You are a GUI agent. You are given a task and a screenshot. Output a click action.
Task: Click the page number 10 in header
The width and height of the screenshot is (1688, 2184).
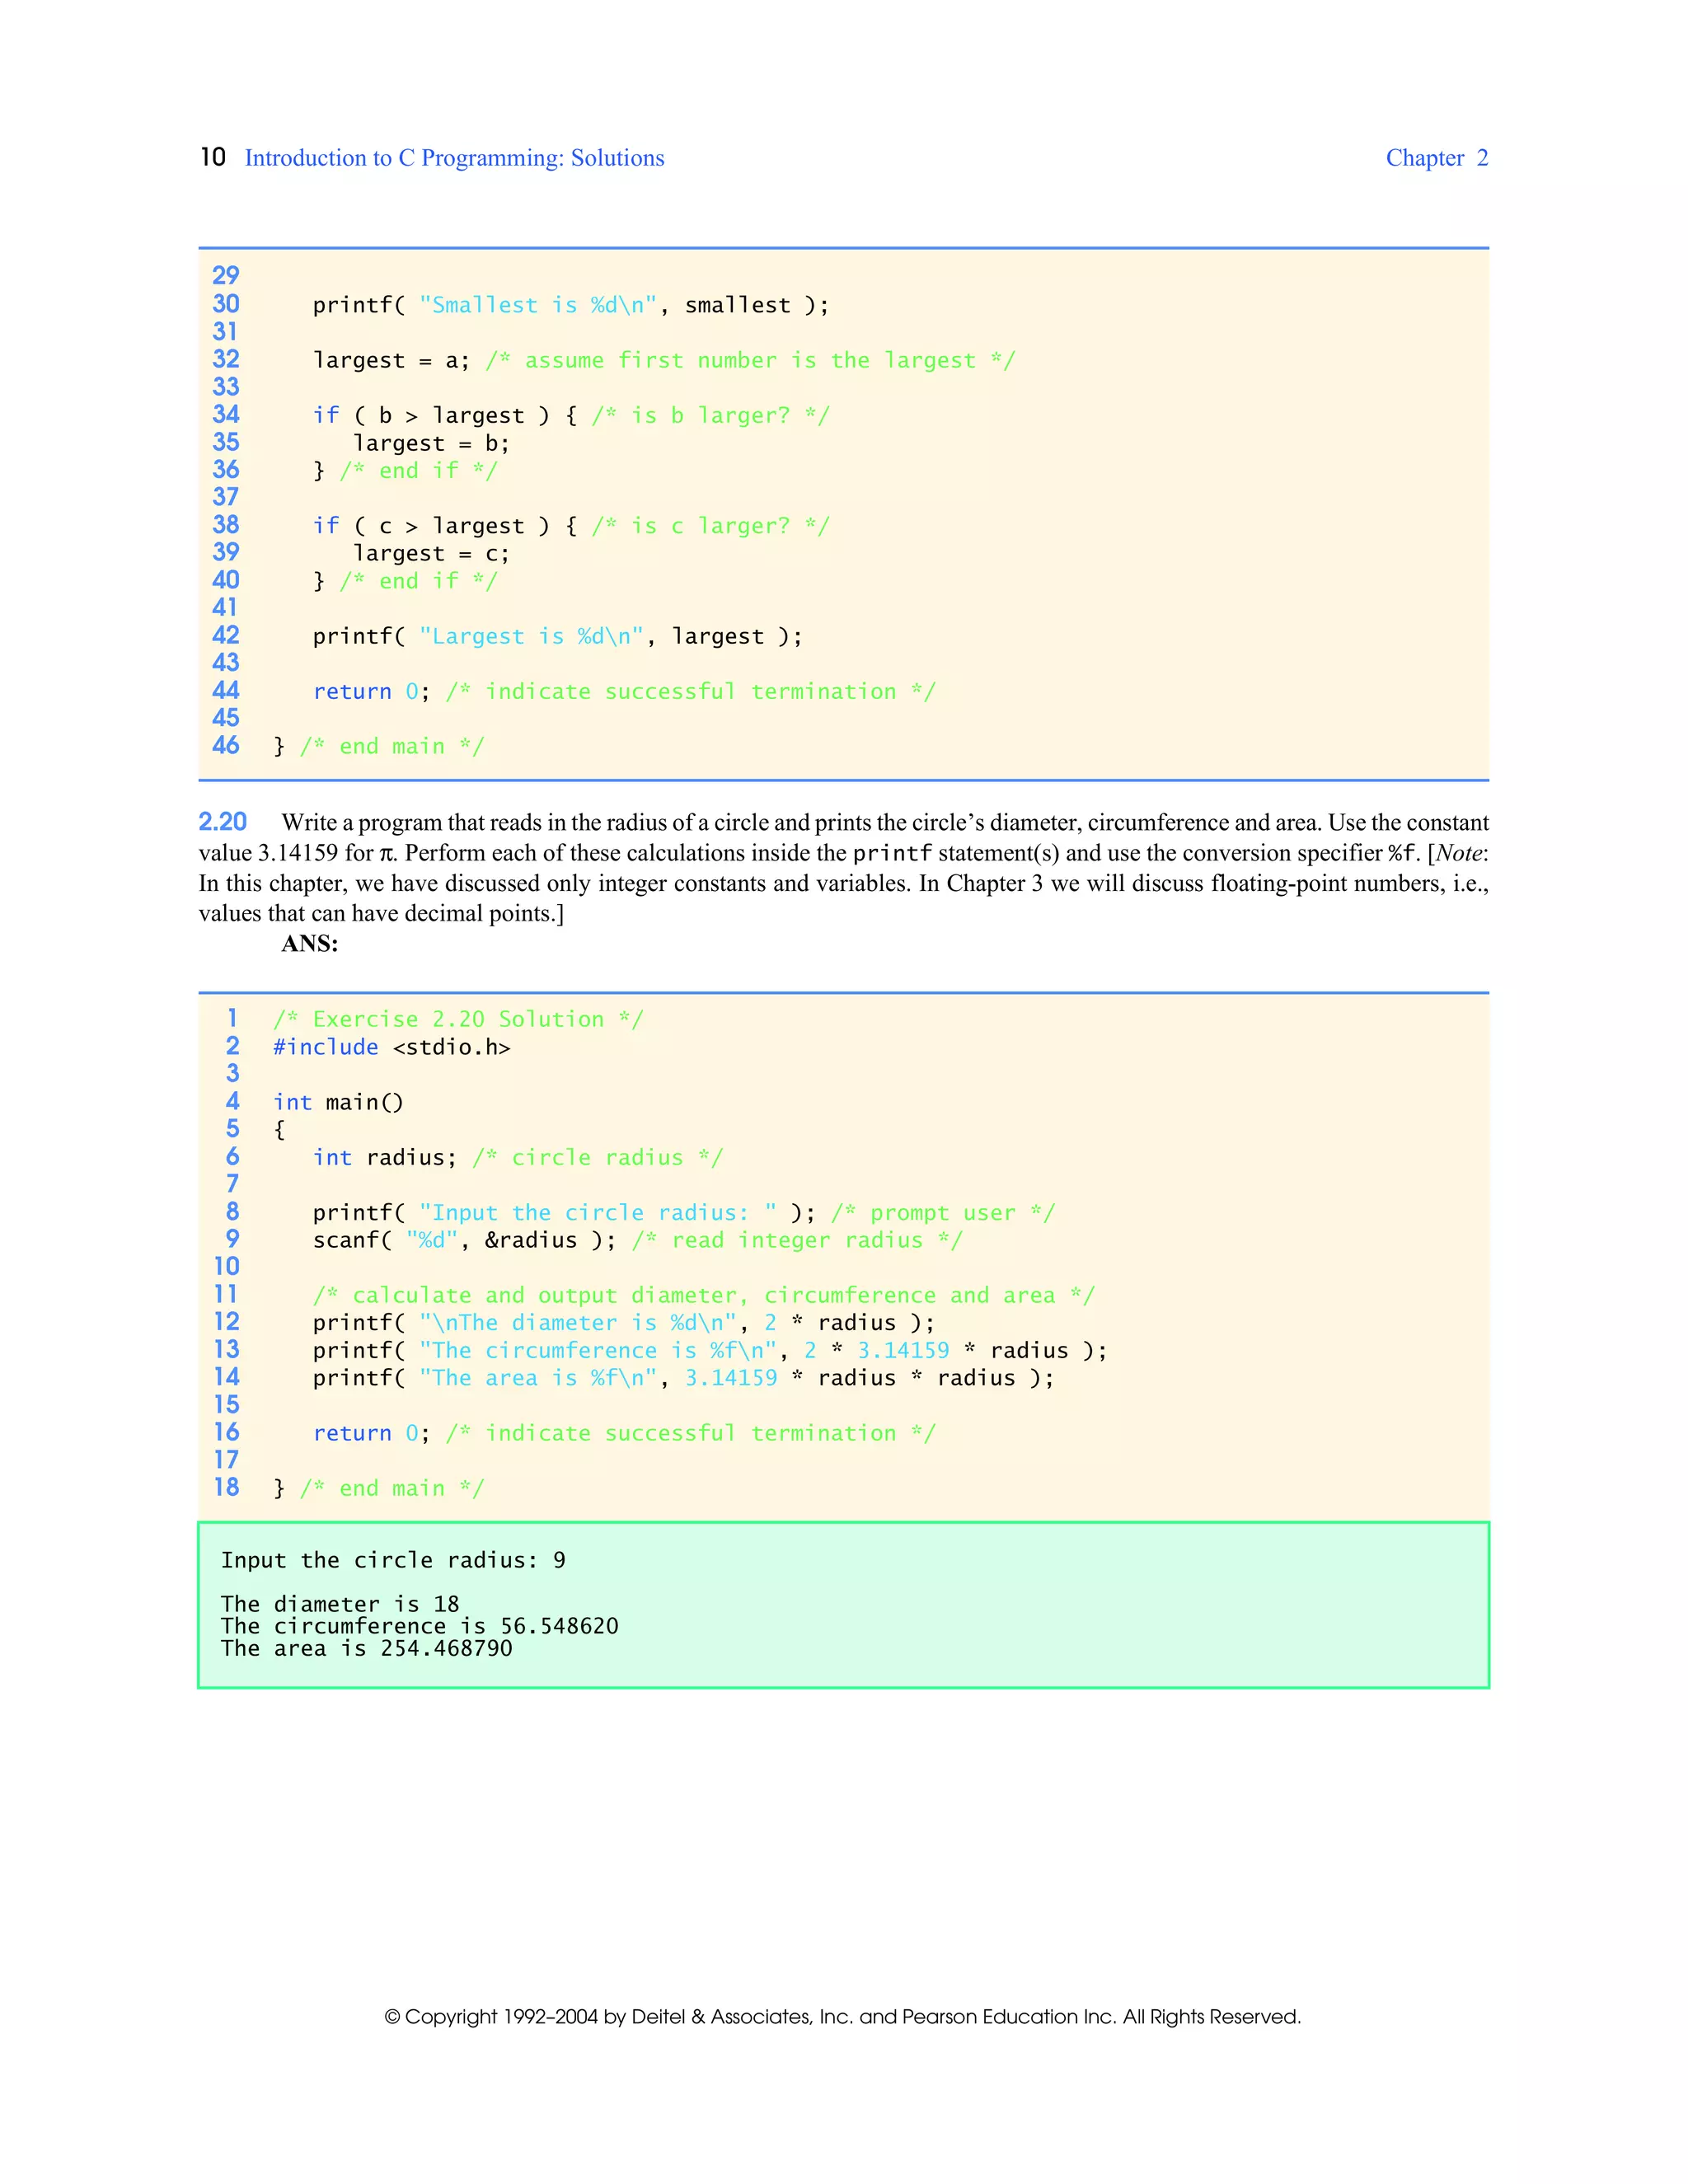(x=213, y=157)
